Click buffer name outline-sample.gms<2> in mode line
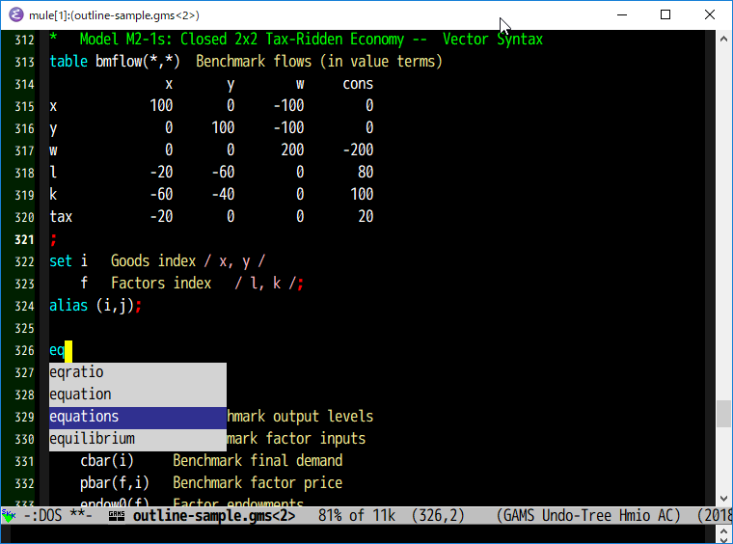The image size is (733, 544). point(214,515)
